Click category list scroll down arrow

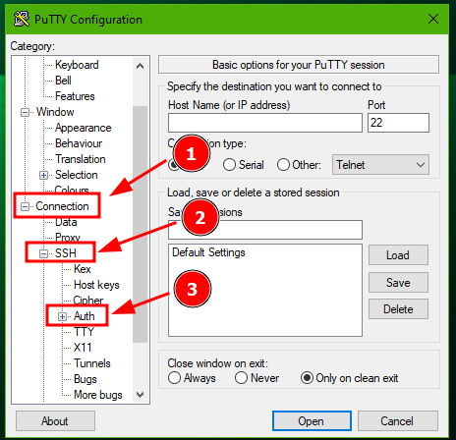[141, 395]
